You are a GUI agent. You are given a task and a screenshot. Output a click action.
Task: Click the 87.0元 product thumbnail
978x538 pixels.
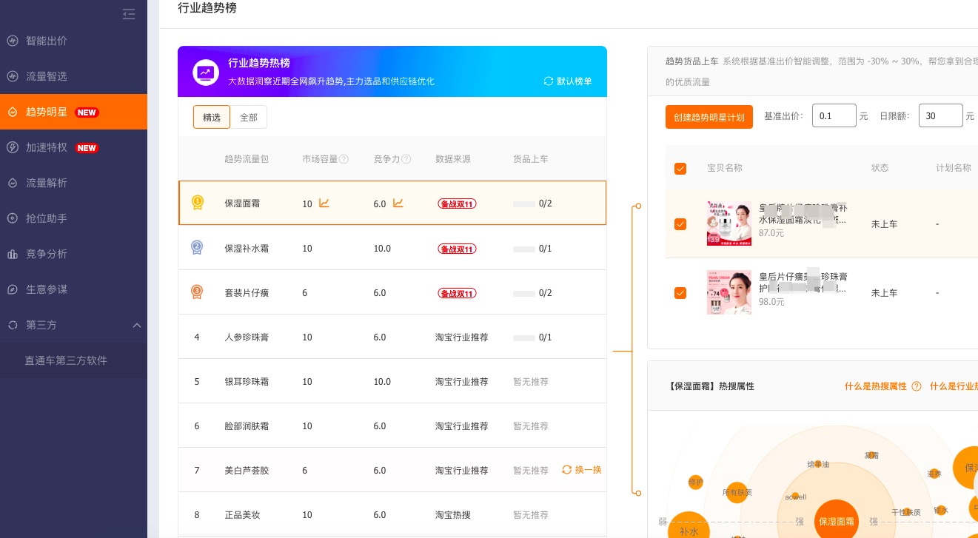click(729, 223)
